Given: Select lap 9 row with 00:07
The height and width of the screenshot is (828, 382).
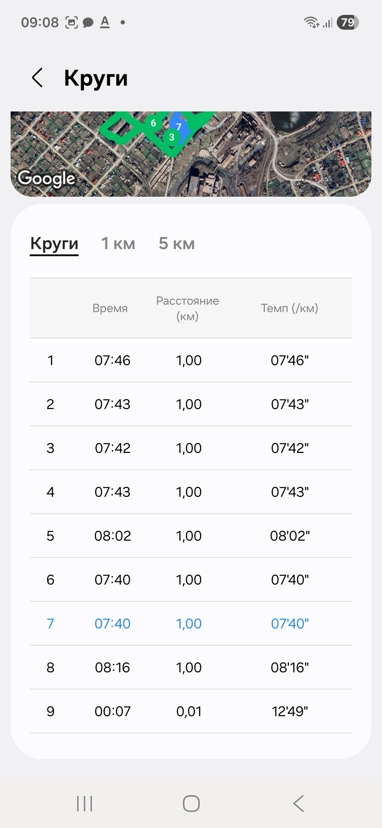Looking at the screenshot, I should 191,711.
